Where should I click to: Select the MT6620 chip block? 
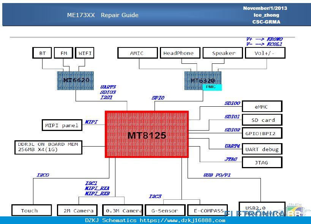tap(75, 81)
